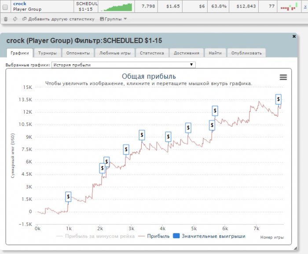Open the crock player link

(x=20, y=4)
